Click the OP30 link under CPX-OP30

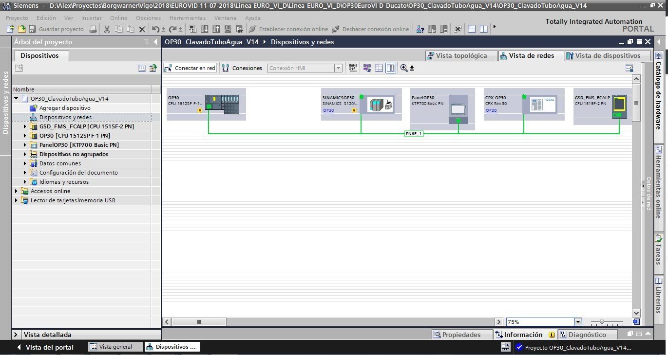pyautogui.click(x=491, y=110)
